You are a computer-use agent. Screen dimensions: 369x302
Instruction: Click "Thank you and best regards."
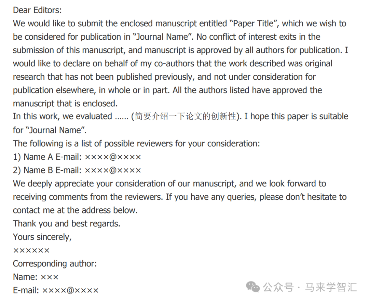point(67,224)
